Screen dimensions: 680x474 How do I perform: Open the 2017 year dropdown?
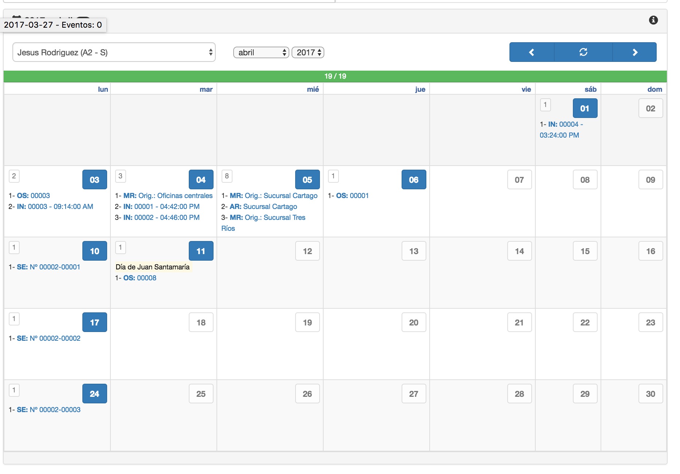point(308,52)
